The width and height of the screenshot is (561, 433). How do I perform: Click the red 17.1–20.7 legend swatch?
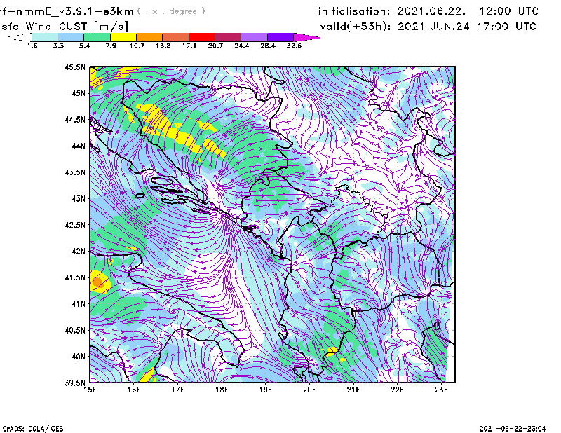point(202,37)
